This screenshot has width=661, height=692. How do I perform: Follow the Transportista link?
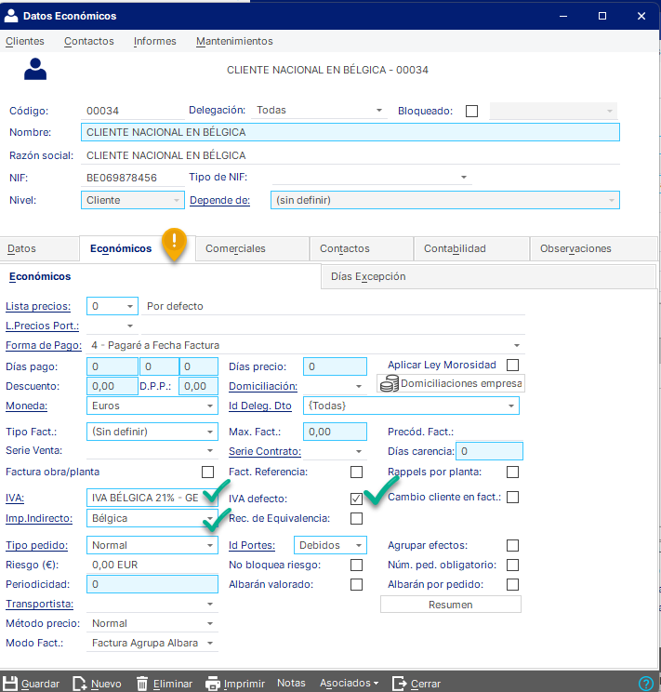[x=39, y=604]
